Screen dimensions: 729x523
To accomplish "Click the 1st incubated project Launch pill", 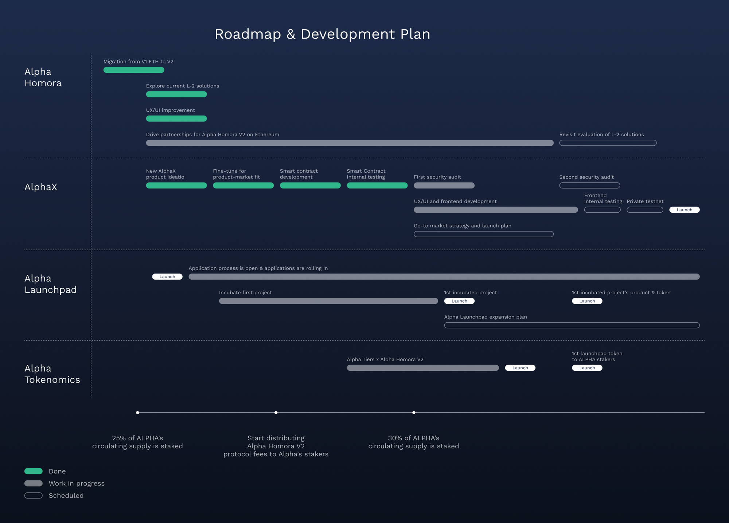I will click(459, 301).
